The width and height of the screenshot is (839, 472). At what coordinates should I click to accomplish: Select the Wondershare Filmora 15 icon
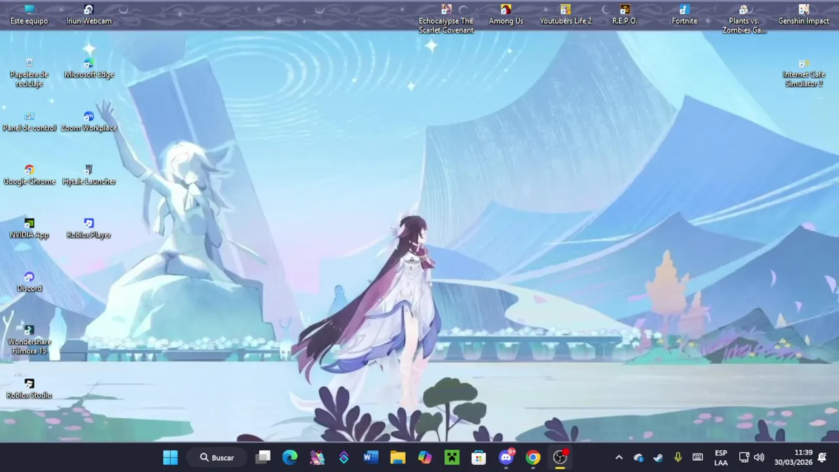pyautogui.click(x=29, y=340)
